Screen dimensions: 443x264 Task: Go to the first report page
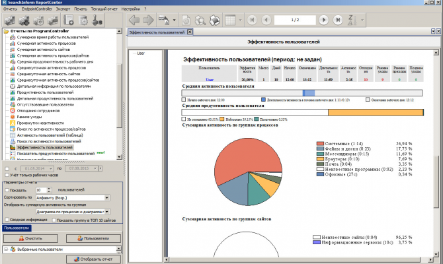coord(251,20)
